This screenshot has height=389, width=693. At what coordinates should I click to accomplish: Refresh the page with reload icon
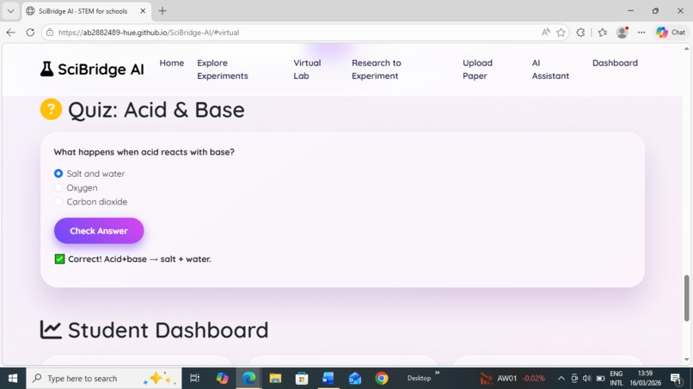[30, 33]
